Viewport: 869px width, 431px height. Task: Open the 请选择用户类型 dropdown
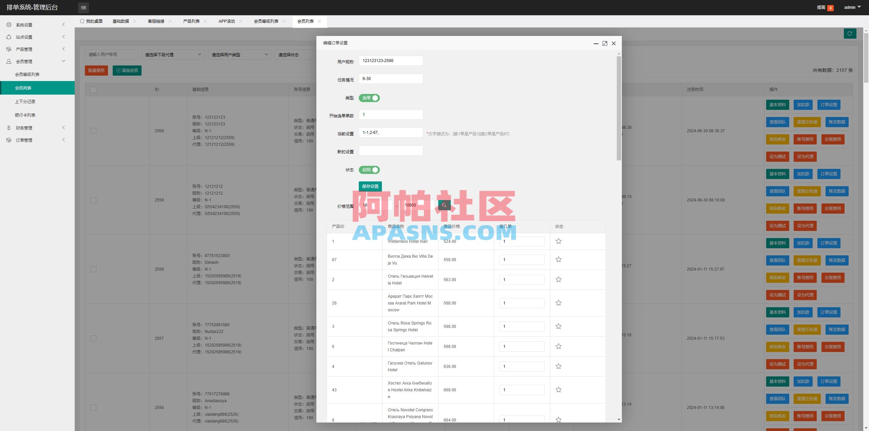pyautogui.click(x=239, y=54)
